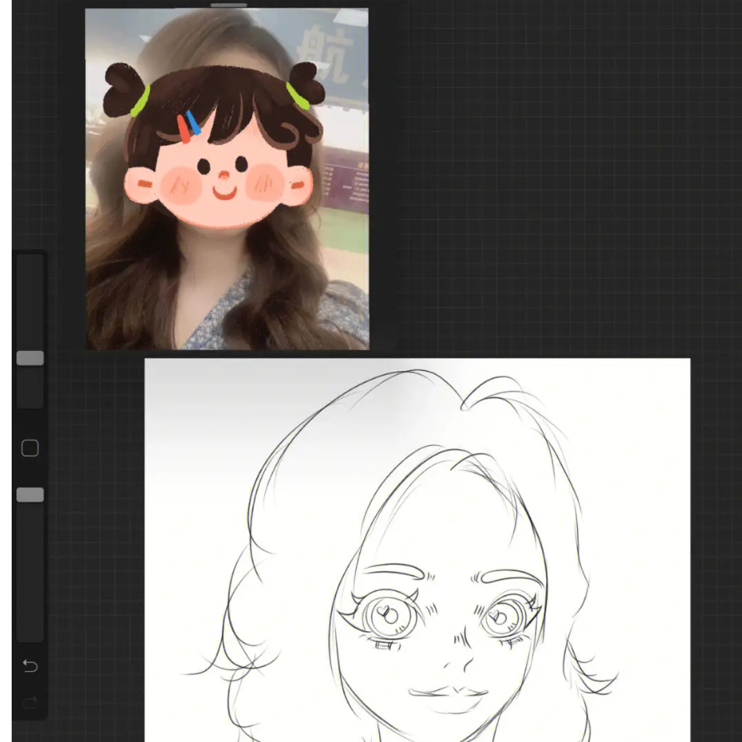Image resolution: width=742 pixels, height=742 pixels.
Task: Click the sticker's right green hair tie
Action: (x=298, y=96)
